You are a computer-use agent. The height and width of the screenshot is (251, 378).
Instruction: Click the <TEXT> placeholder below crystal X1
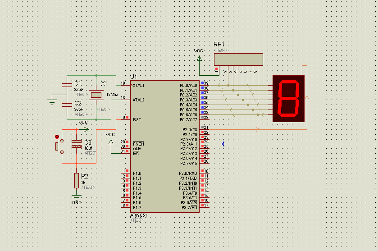(x=103, y=109)
